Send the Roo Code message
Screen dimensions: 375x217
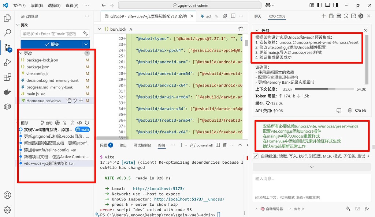(x=367, y=209)
